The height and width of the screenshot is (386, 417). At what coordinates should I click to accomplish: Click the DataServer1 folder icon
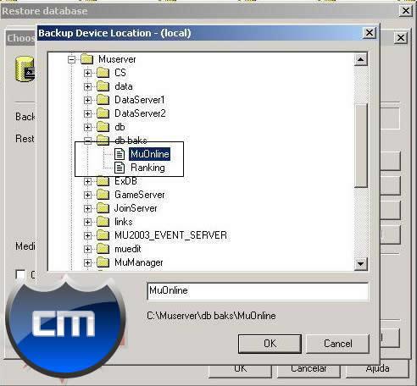tap(103, 100)
